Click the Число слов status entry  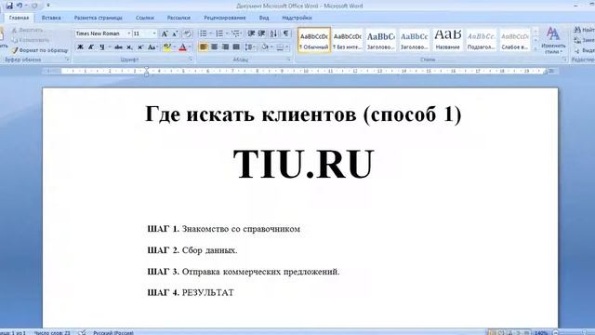coord(52,333)
